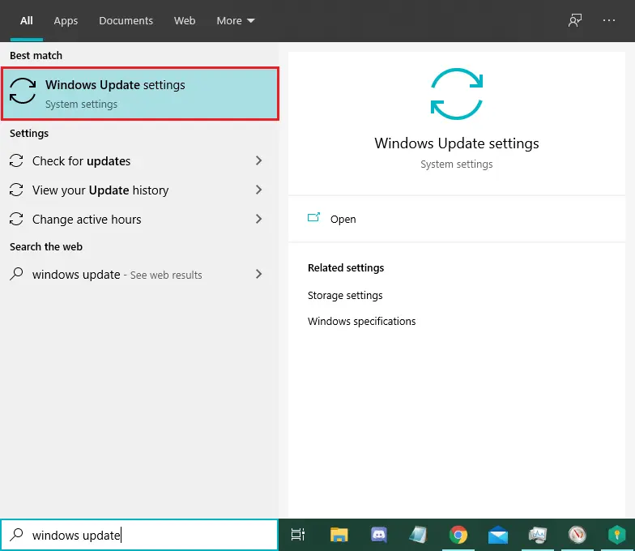Image resolution: width=635 pixels, height=551 pixels.
Task: Click Open in the preview pane
Action: (x=343, y=219)
